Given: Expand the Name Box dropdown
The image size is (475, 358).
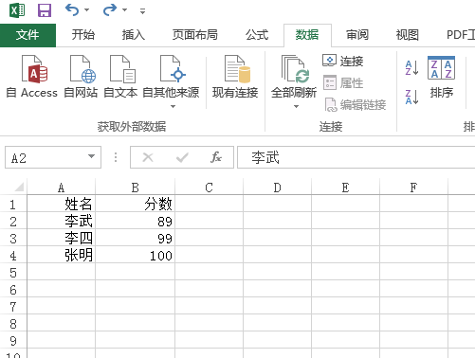Looking at the screenshot, I should pyautogui.click(x=91, y=156).
